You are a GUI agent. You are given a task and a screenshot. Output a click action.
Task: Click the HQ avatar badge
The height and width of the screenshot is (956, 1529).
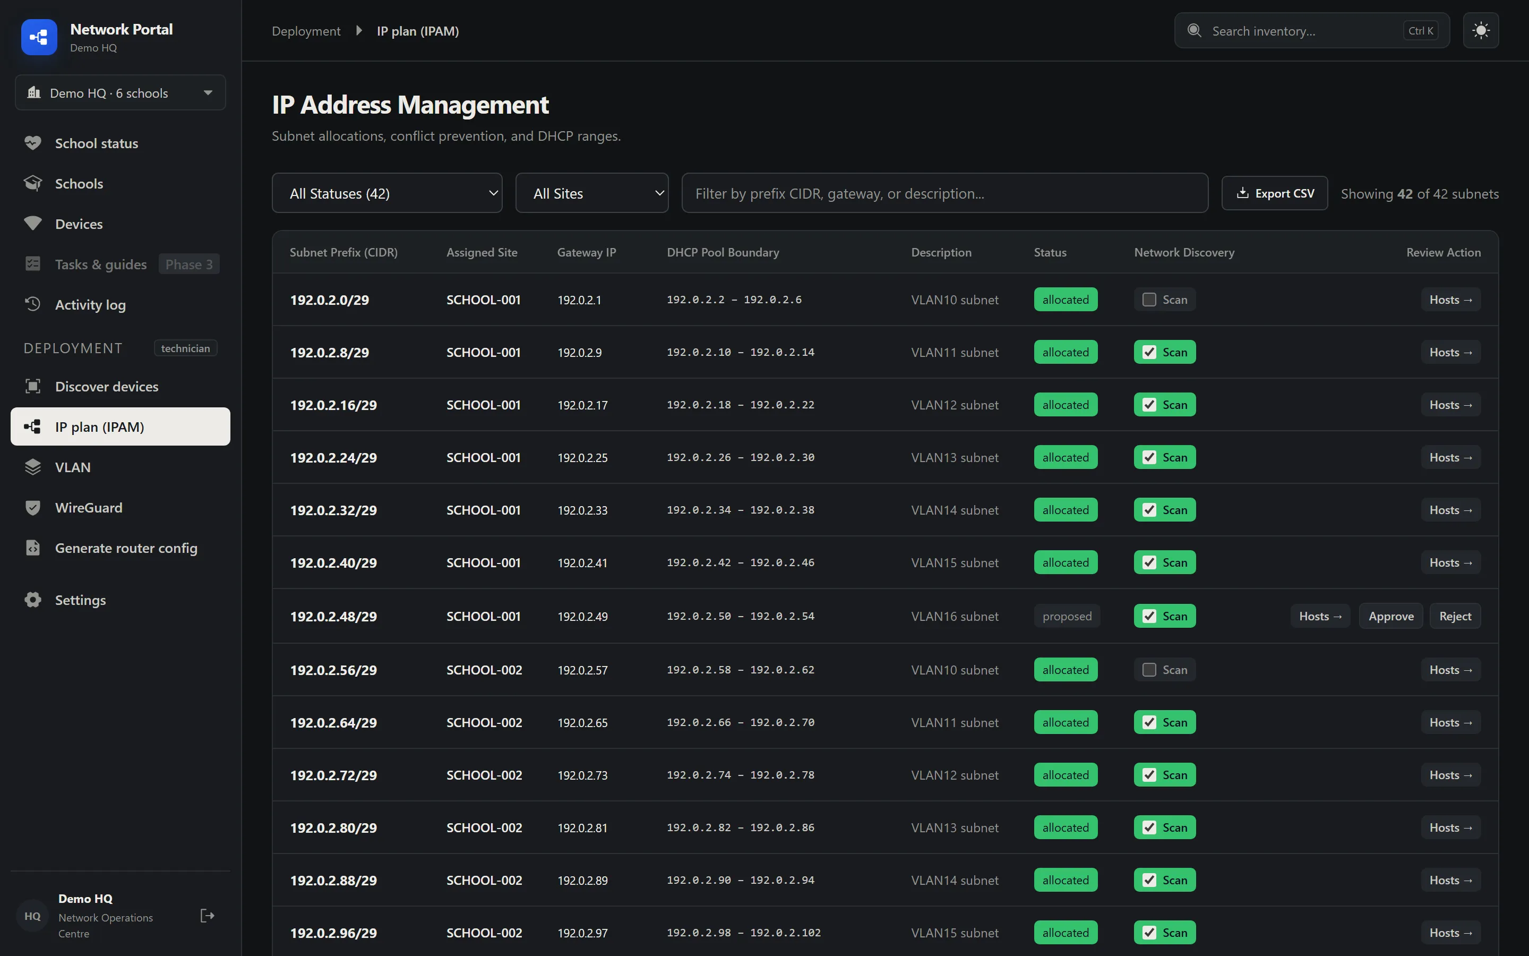(x=32, y=916)
